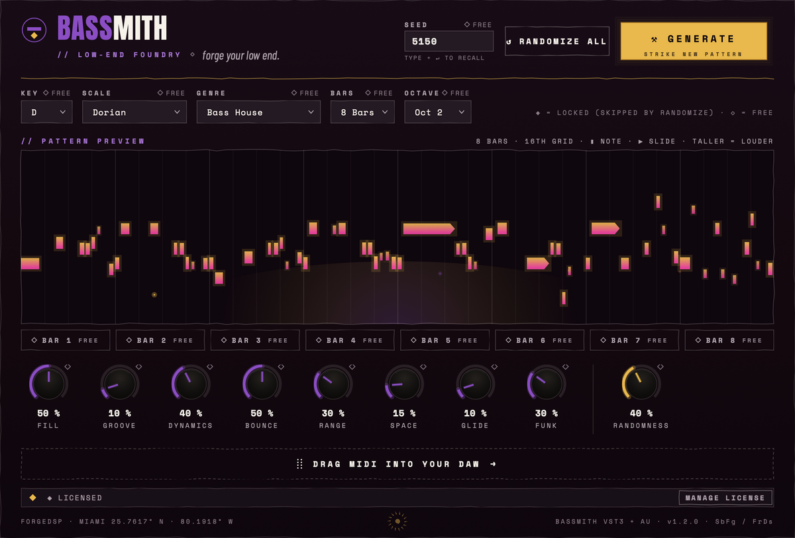
Task: Toggle the lock diamond beside the Fill knob
Action: click(x=67, y=366)
